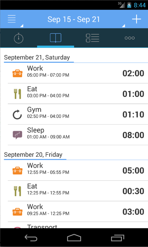This screenshot has width=148, height=247.
Task: Tap the 08:00 Sleep duration
Action: (133, 135)
